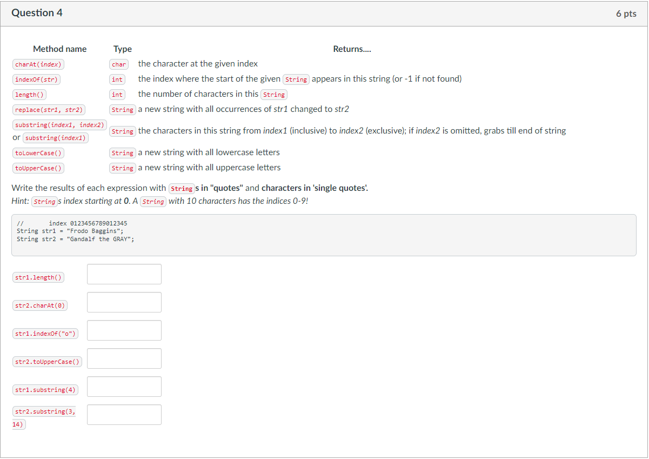Select the str1.substring(4) answer box
649x459 pixels.
click(124, 386)
